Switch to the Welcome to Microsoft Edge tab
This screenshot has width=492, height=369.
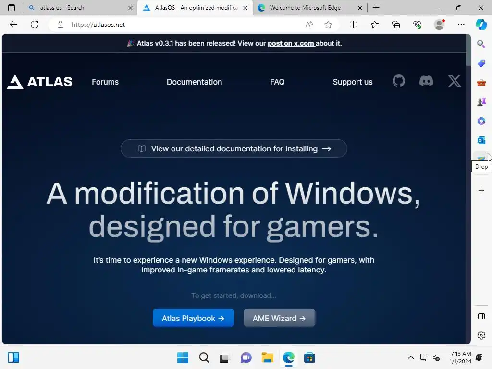pyautogui.click(x=309, y=8)
